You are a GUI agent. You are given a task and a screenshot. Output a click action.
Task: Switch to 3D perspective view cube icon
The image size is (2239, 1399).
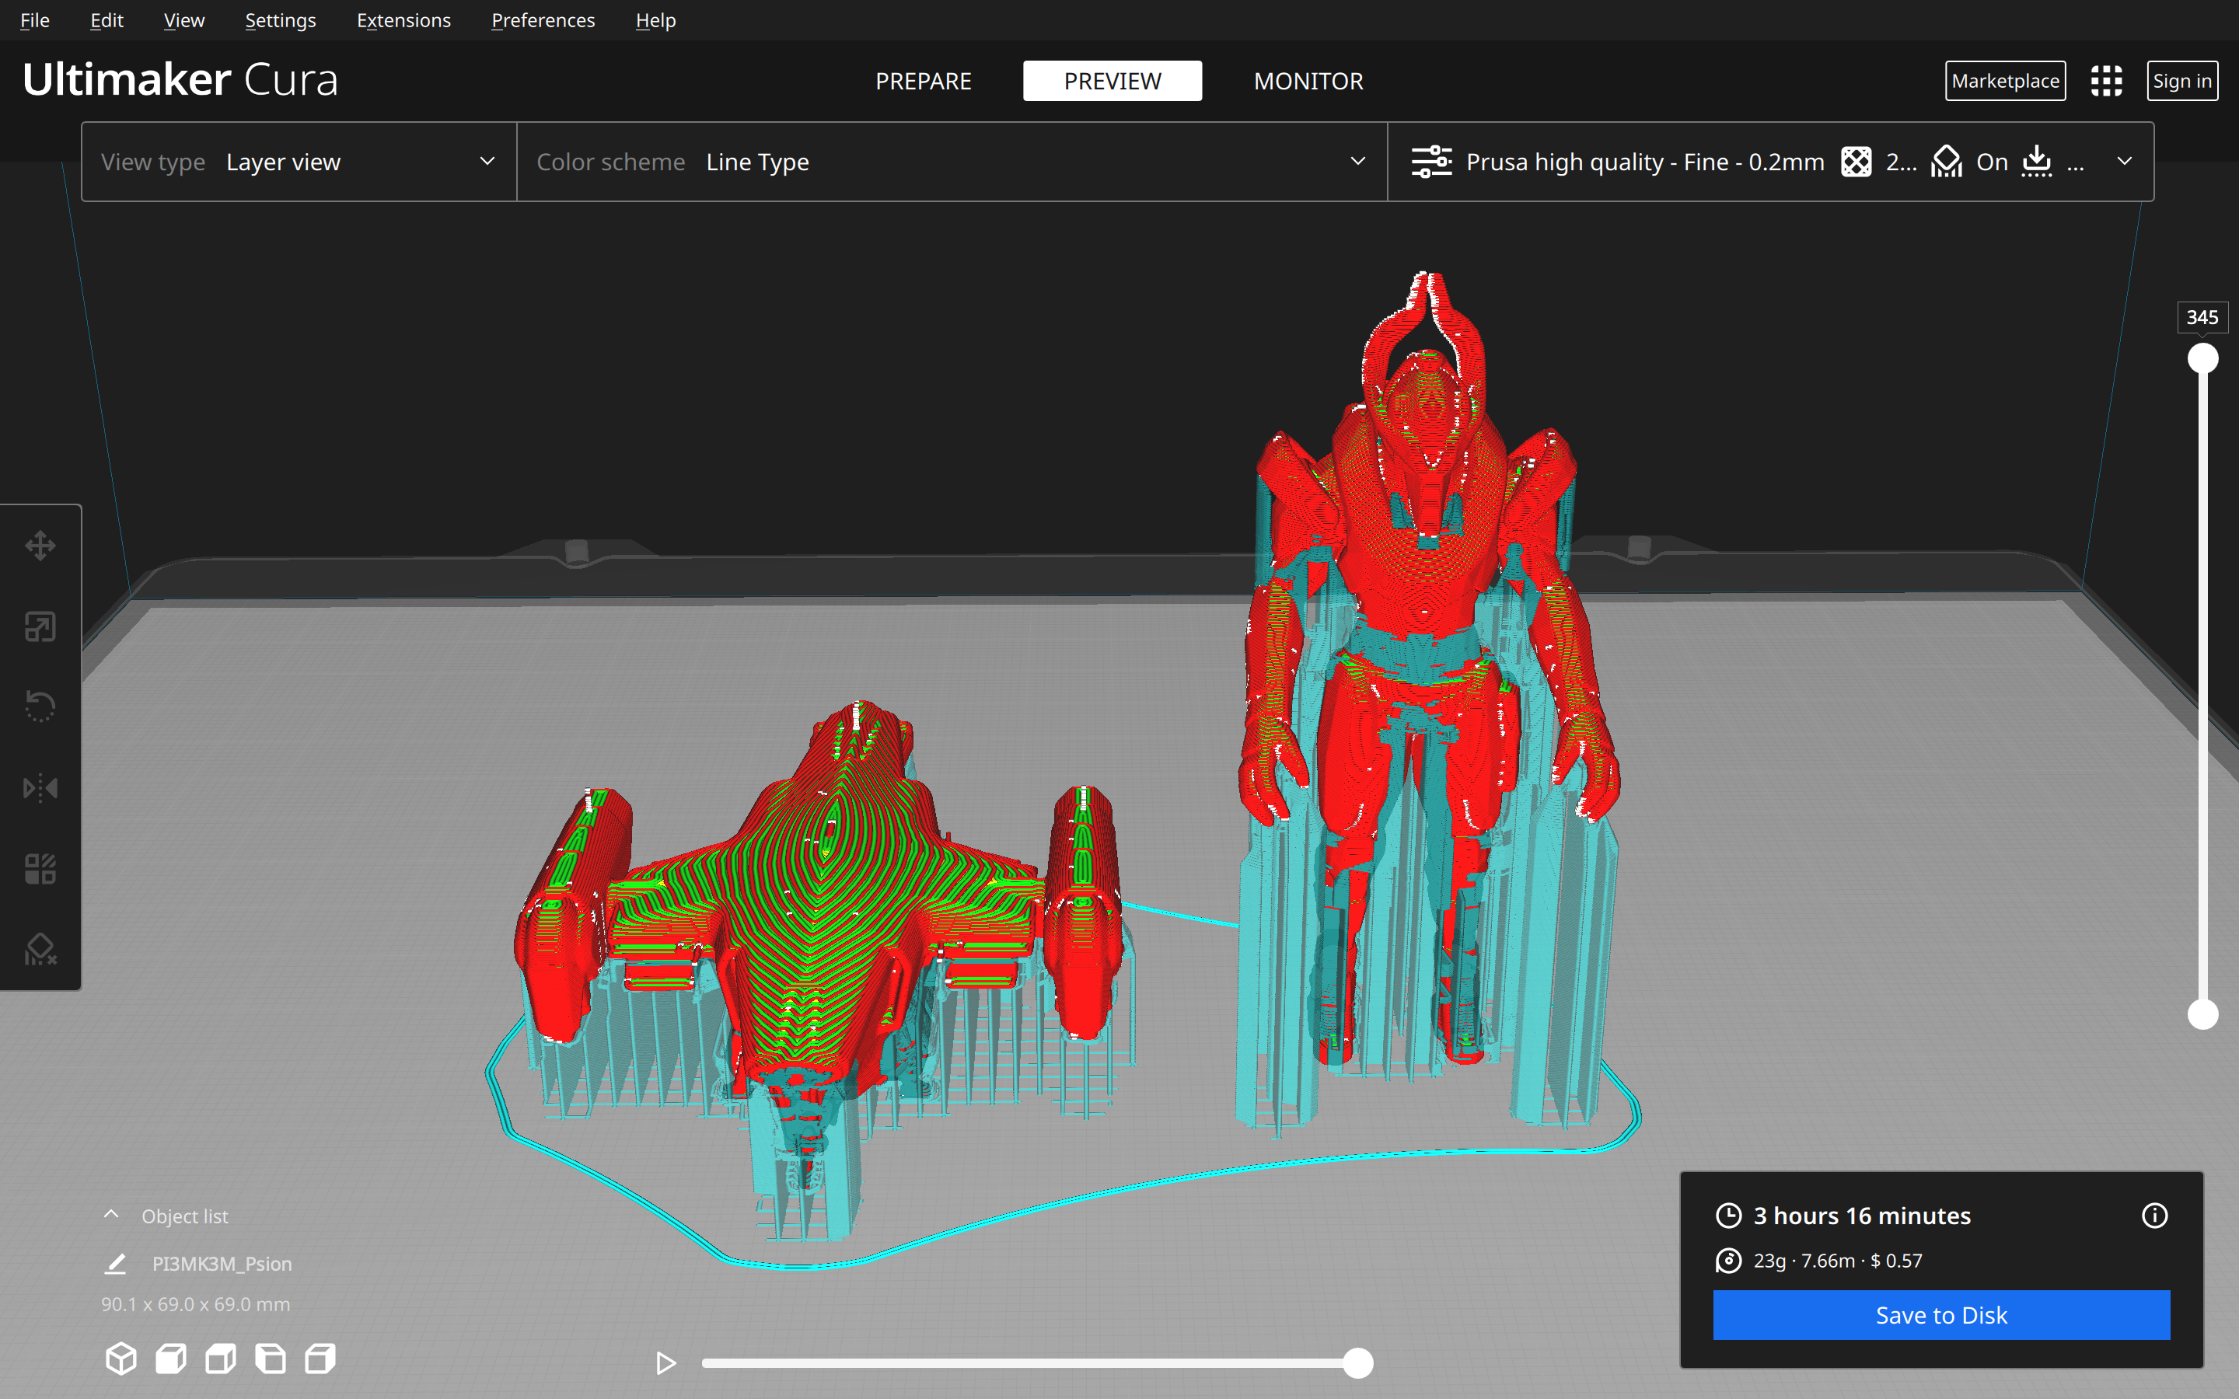(121, 1359)
